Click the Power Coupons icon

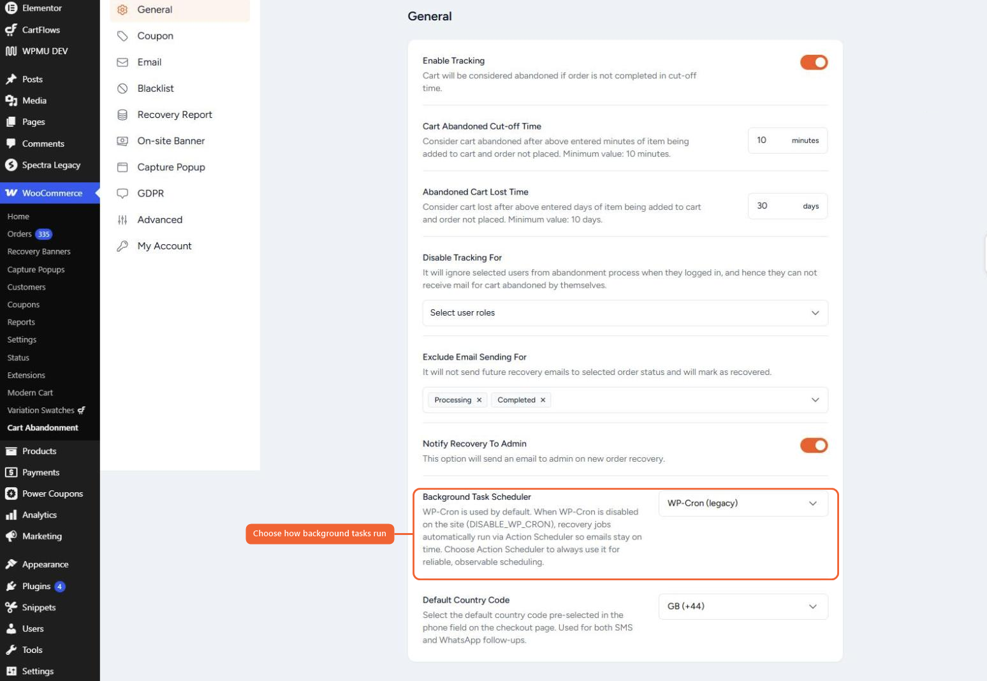point(11,494)
